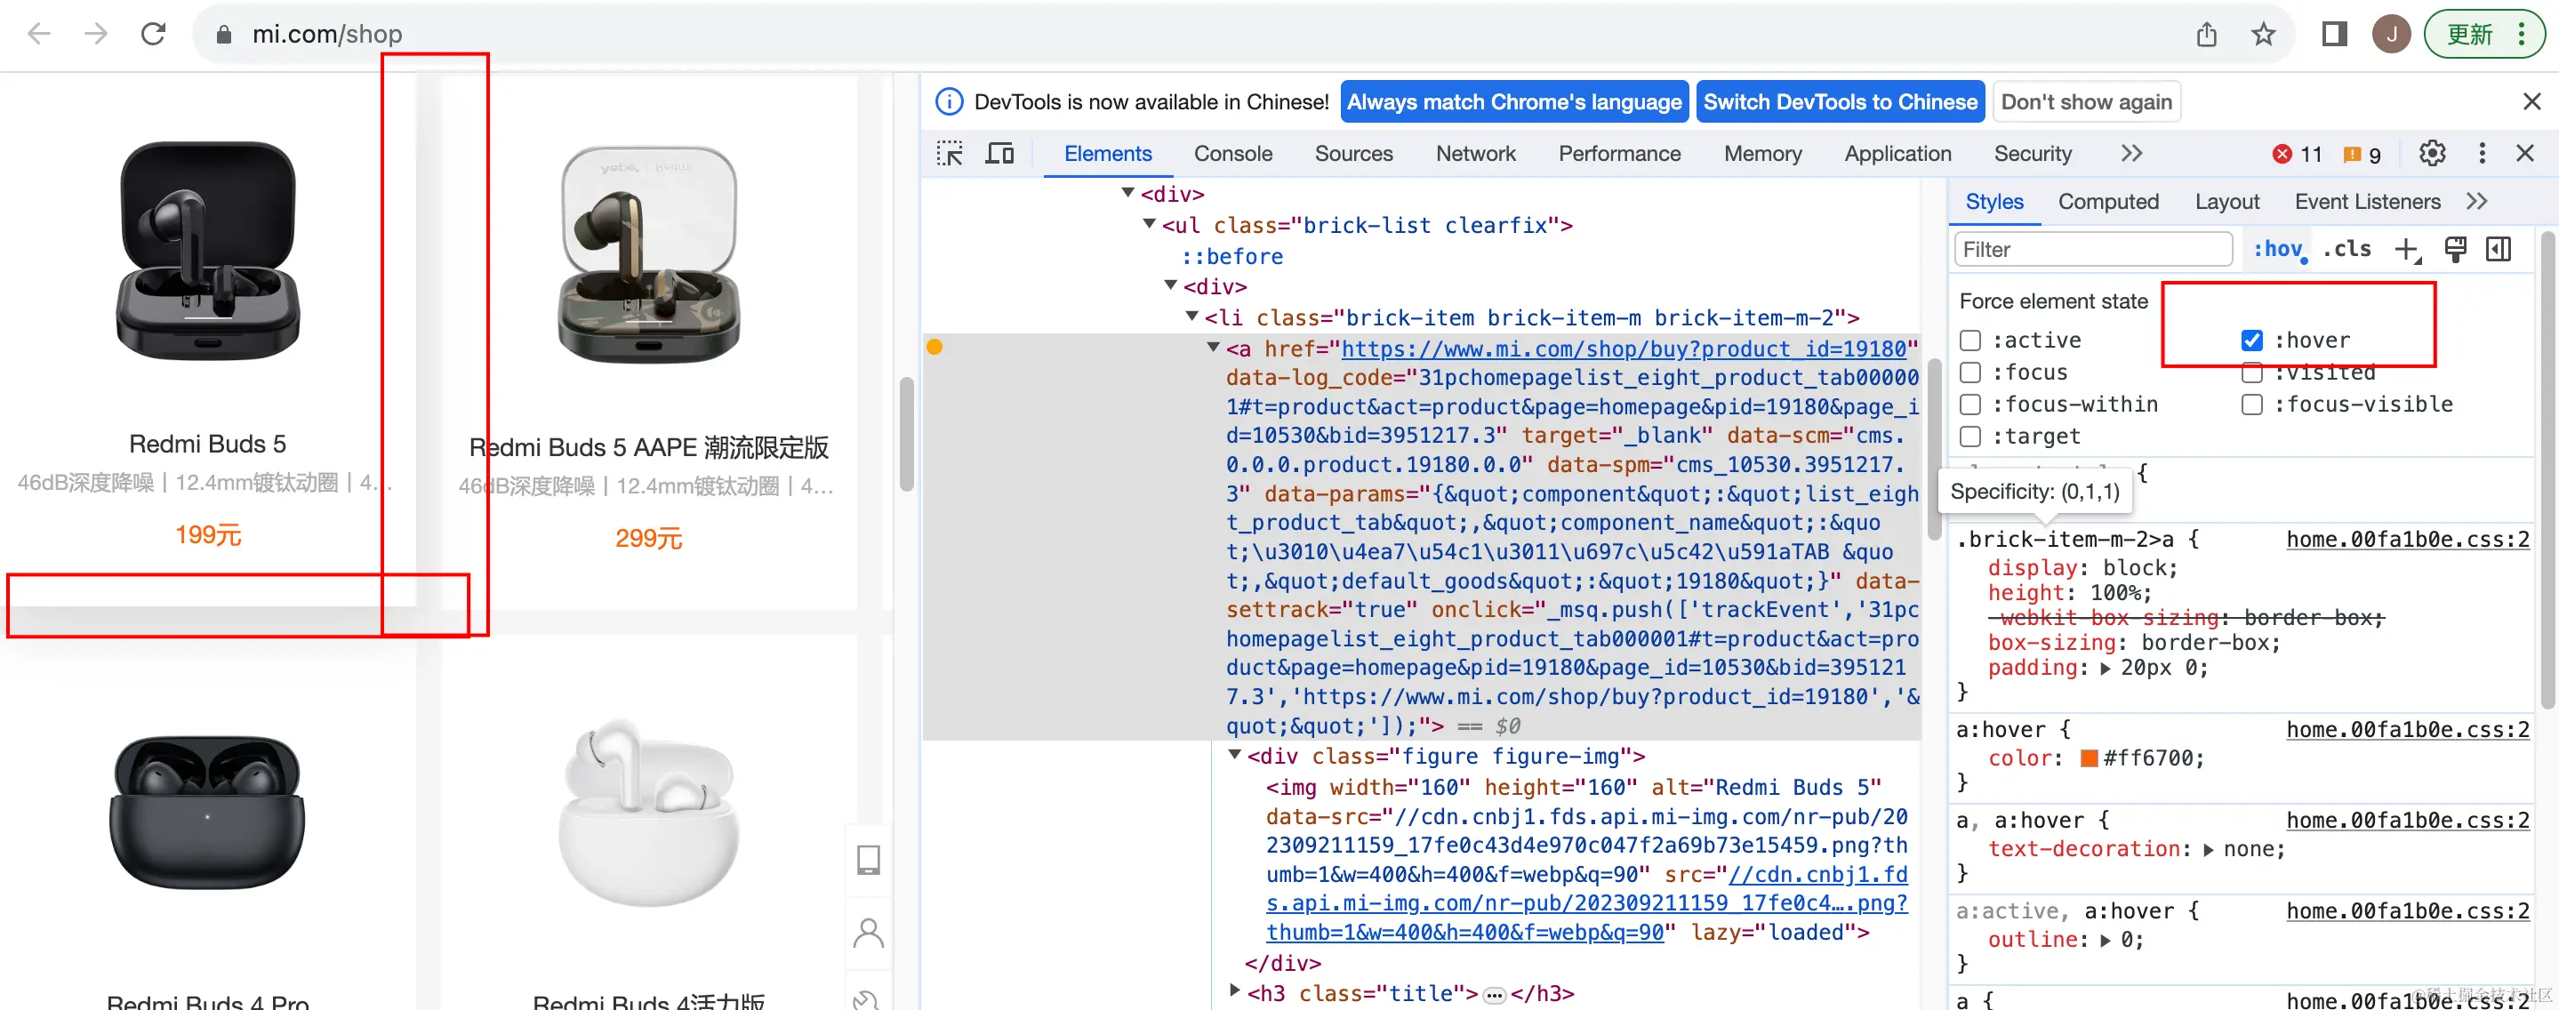Expand the h3 title element
The image size is (2559, 1010).
(1235, 990)
